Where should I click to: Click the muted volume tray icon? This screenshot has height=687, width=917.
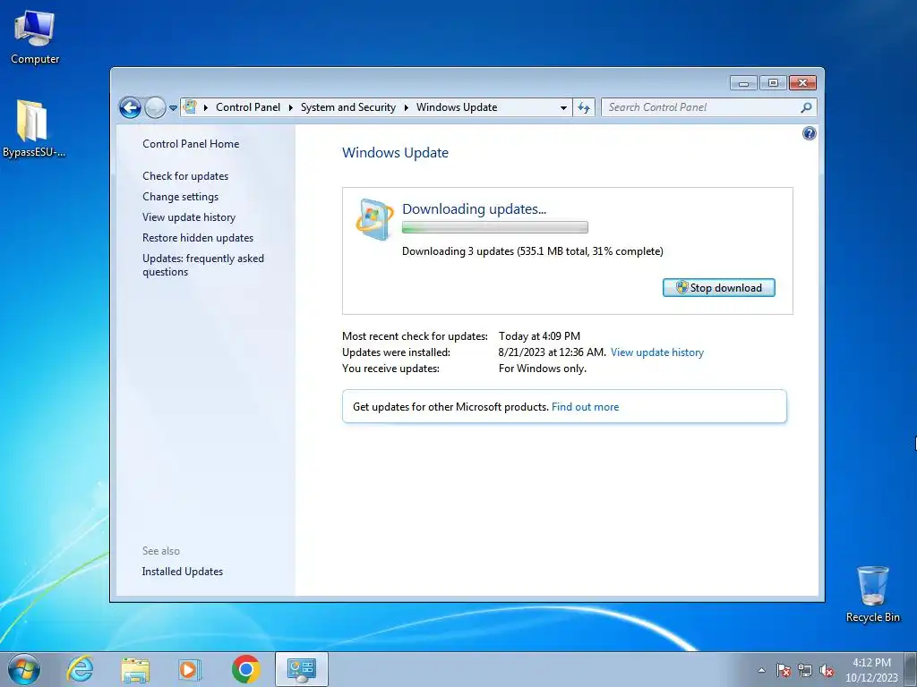pyautogui.click(x=827, y=670)
